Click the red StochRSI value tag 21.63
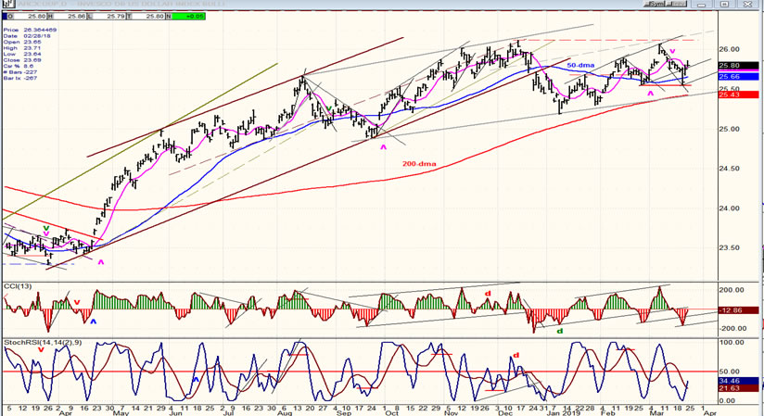Screen dimensions: 764x416 738,388
